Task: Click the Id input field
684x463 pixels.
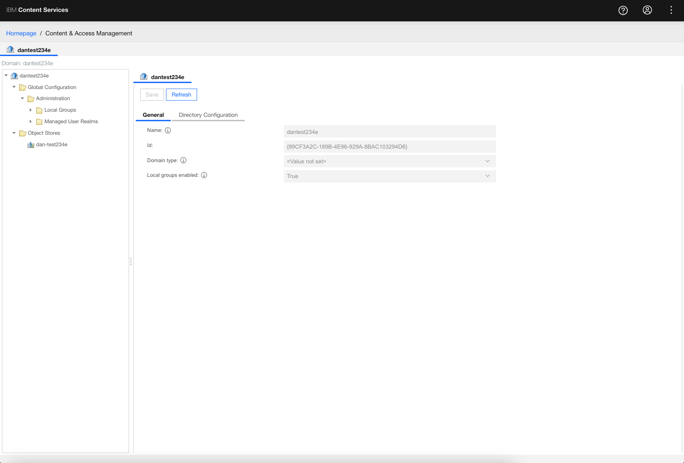Action: (390, 147)
